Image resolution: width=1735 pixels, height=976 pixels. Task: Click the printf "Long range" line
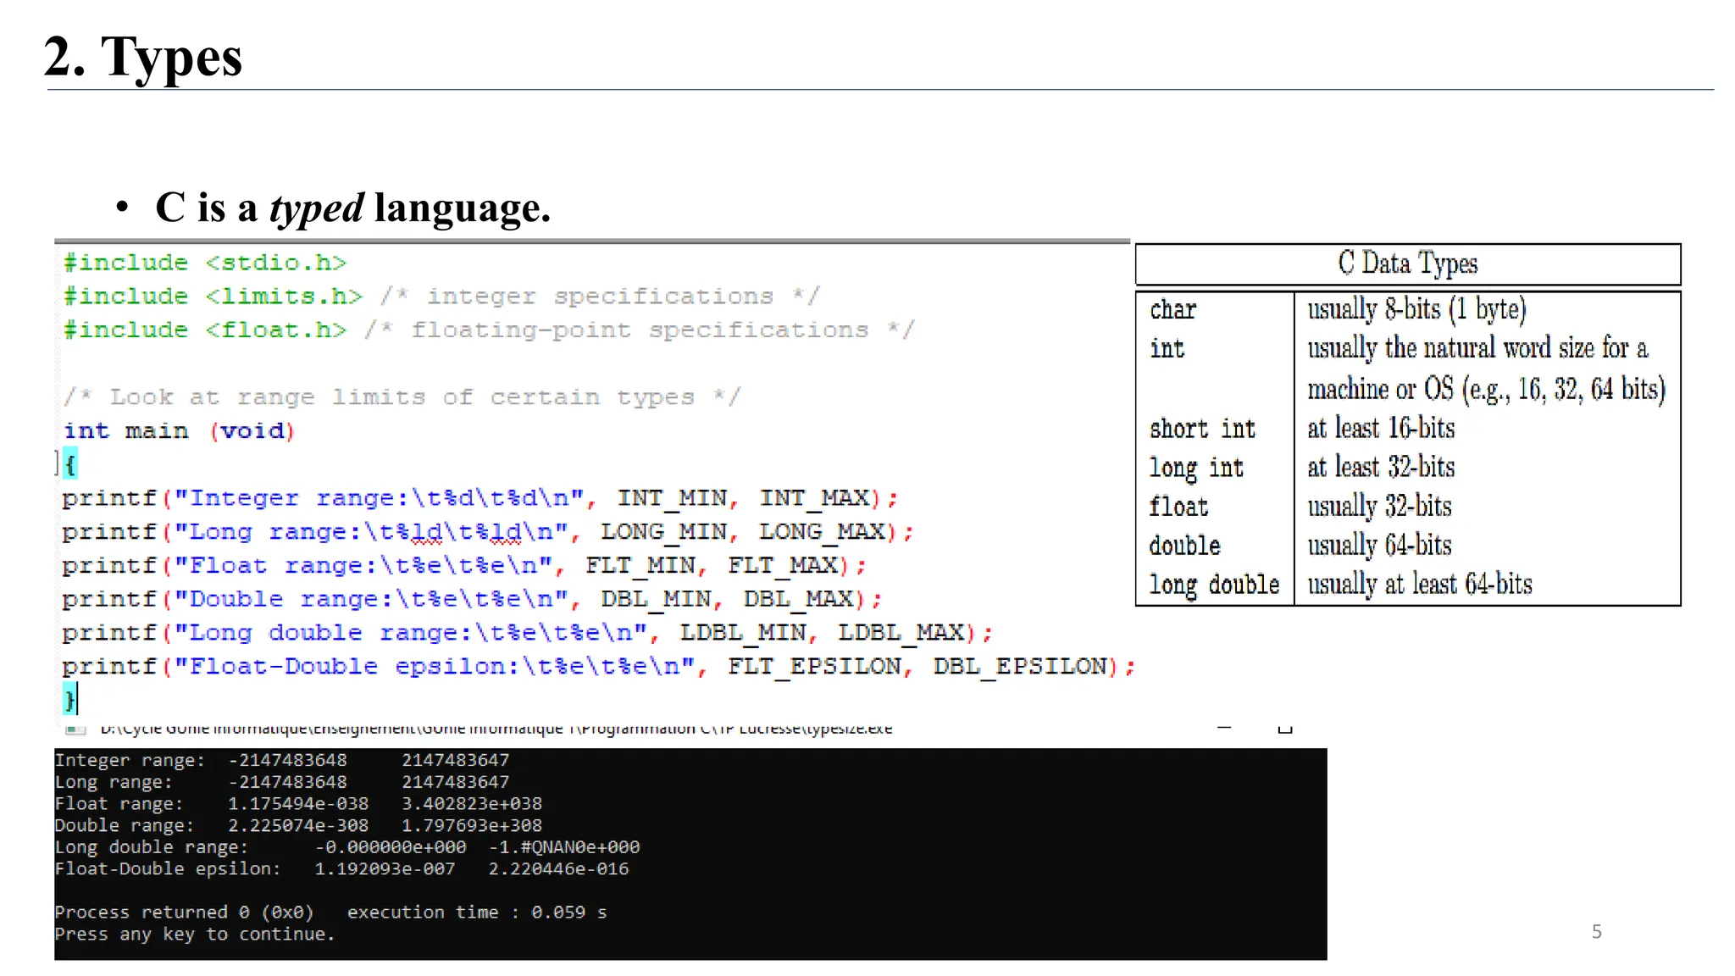pos(487,532)
